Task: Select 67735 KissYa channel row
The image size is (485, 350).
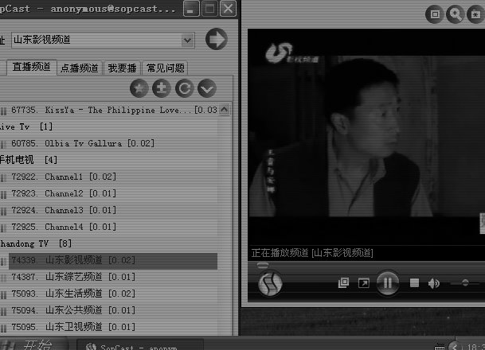Action: (114, 110)
